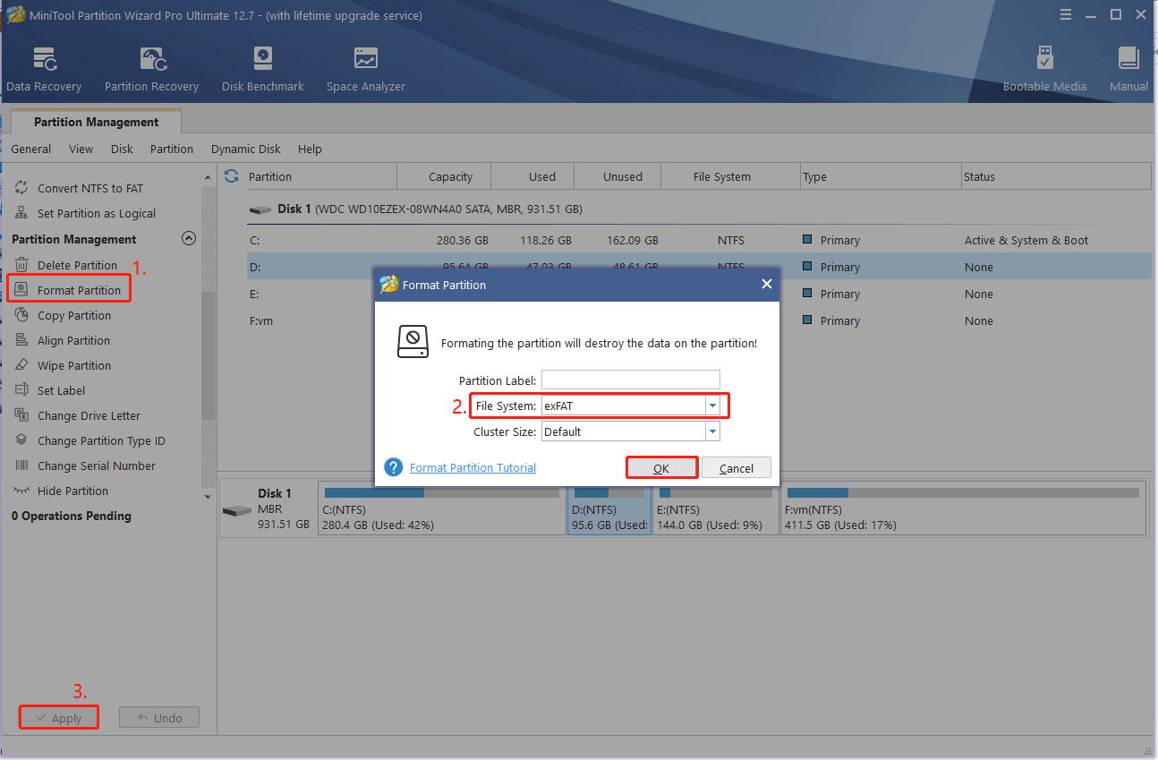Launch Partition Recovery
This screenshot has width=1158, height=760.
click(x=150, y=67)
